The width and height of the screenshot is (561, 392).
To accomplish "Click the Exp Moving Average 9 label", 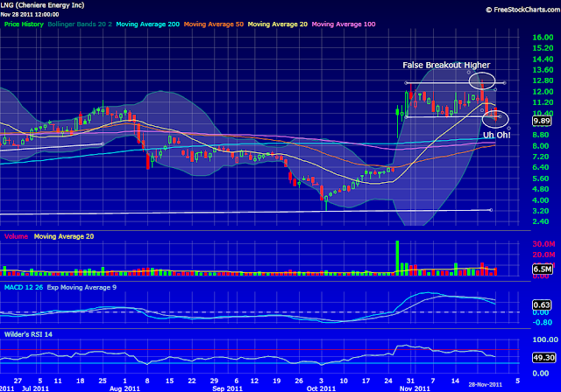I will click(82, 287).
